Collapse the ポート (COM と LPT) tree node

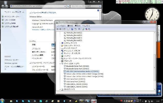coord(60,64)
